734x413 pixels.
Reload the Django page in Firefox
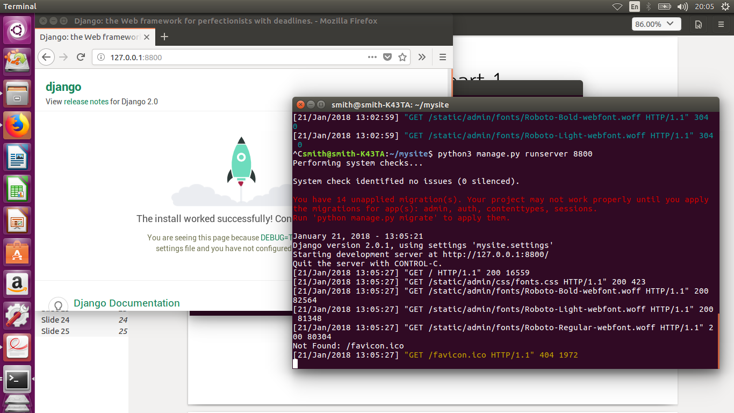coord(81,57)
